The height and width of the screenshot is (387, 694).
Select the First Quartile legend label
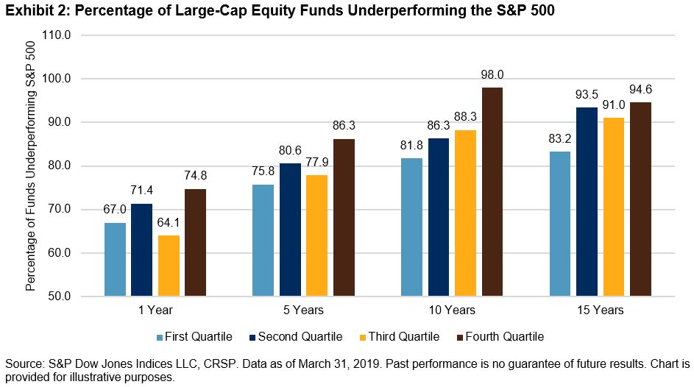tap(199, 337)
